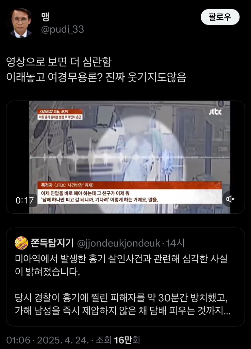
Task: Toggle the video mute speaker icon
Action: [230, 199]
